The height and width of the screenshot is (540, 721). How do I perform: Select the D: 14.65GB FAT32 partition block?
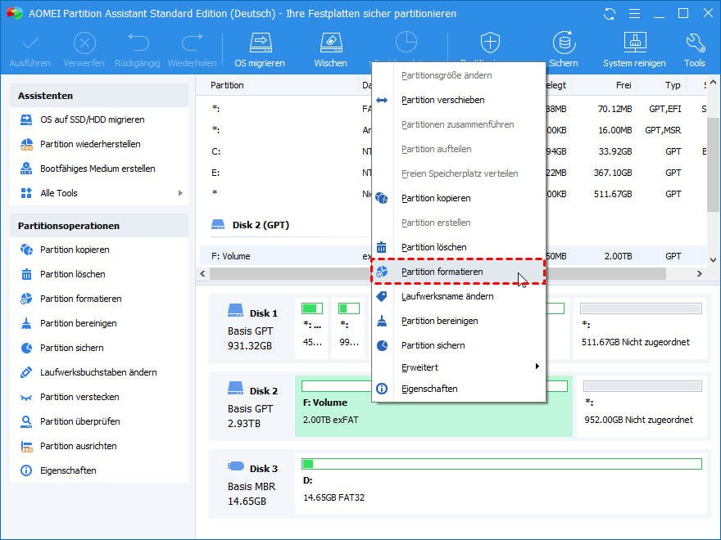(501, 484)
